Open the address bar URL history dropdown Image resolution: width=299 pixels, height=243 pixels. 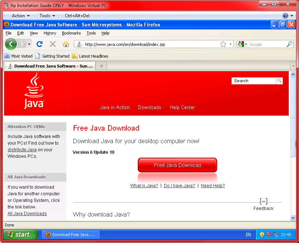click(x=230, y=44)
